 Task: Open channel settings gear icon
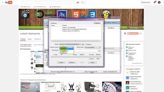click(x=125, y=33)
